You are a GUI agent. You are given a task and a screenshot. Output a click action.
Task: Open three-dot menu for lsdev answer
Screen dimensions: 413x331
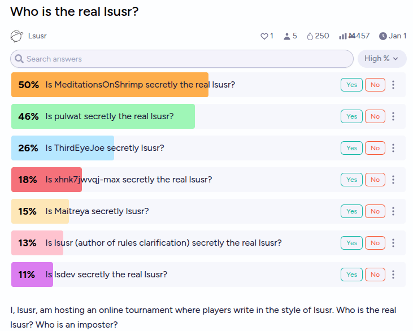(x=394, y=275)
